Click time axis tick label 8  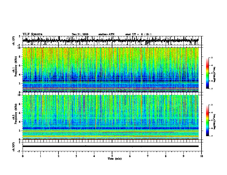(x=166, y=156)
